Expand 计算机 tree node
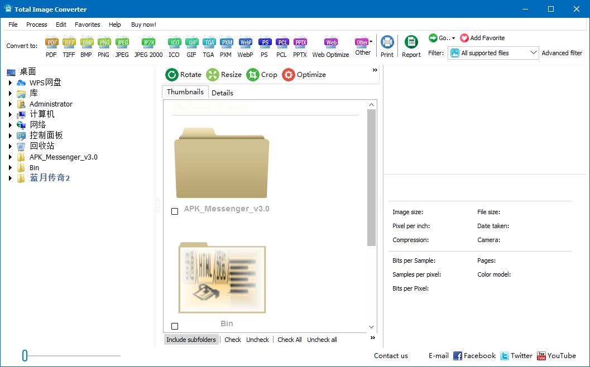Image resolution: width=590 pixels, height=367 pixels. (11, 114)
